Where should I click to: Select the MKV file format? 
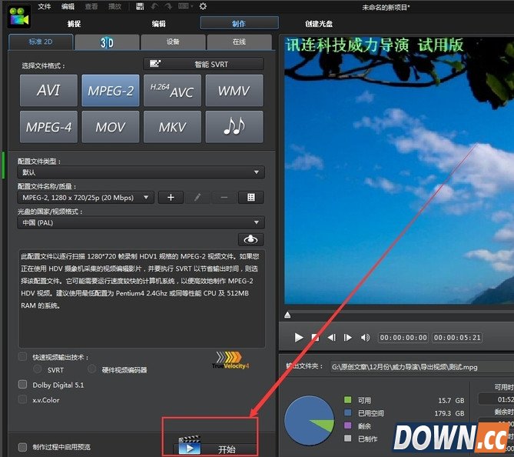click(172, 127)
